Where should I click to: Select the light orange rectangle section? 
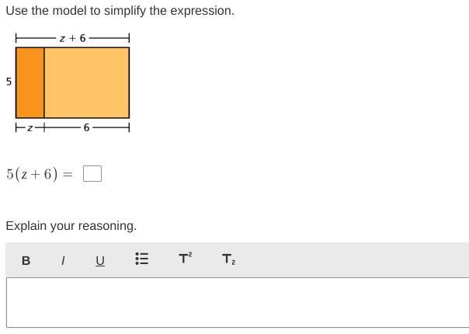tap(86, 82)
